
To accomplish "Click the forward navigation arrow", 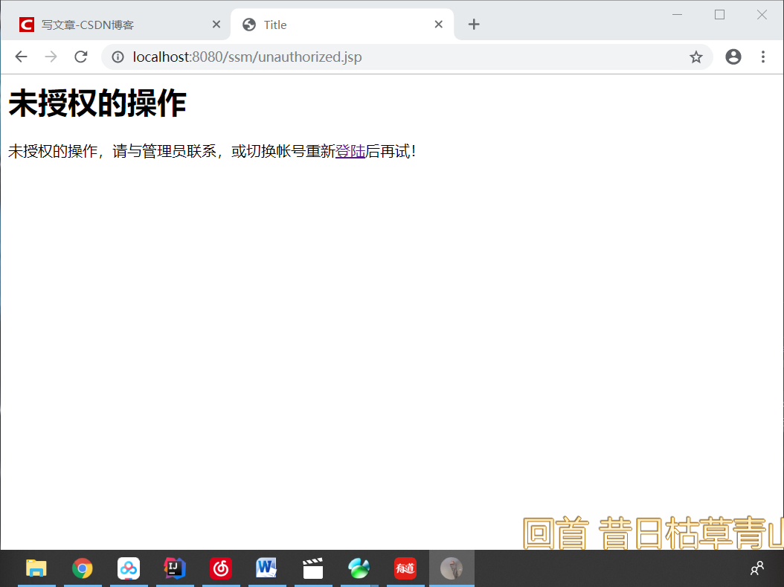I will click(51, 57).
